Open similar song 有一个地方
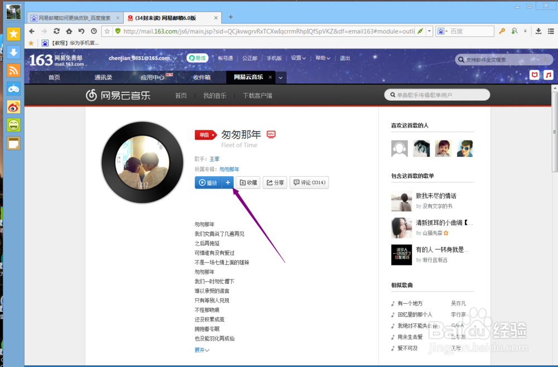Screen dimensions: 558x367 [x=410, y=303]
